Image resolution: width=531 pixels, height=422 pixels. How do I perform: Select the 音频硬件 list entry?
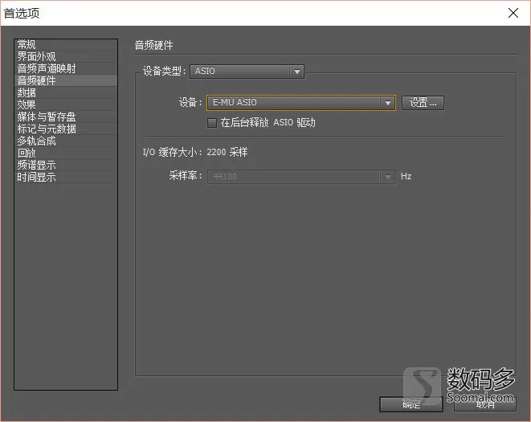click(66, 80)
